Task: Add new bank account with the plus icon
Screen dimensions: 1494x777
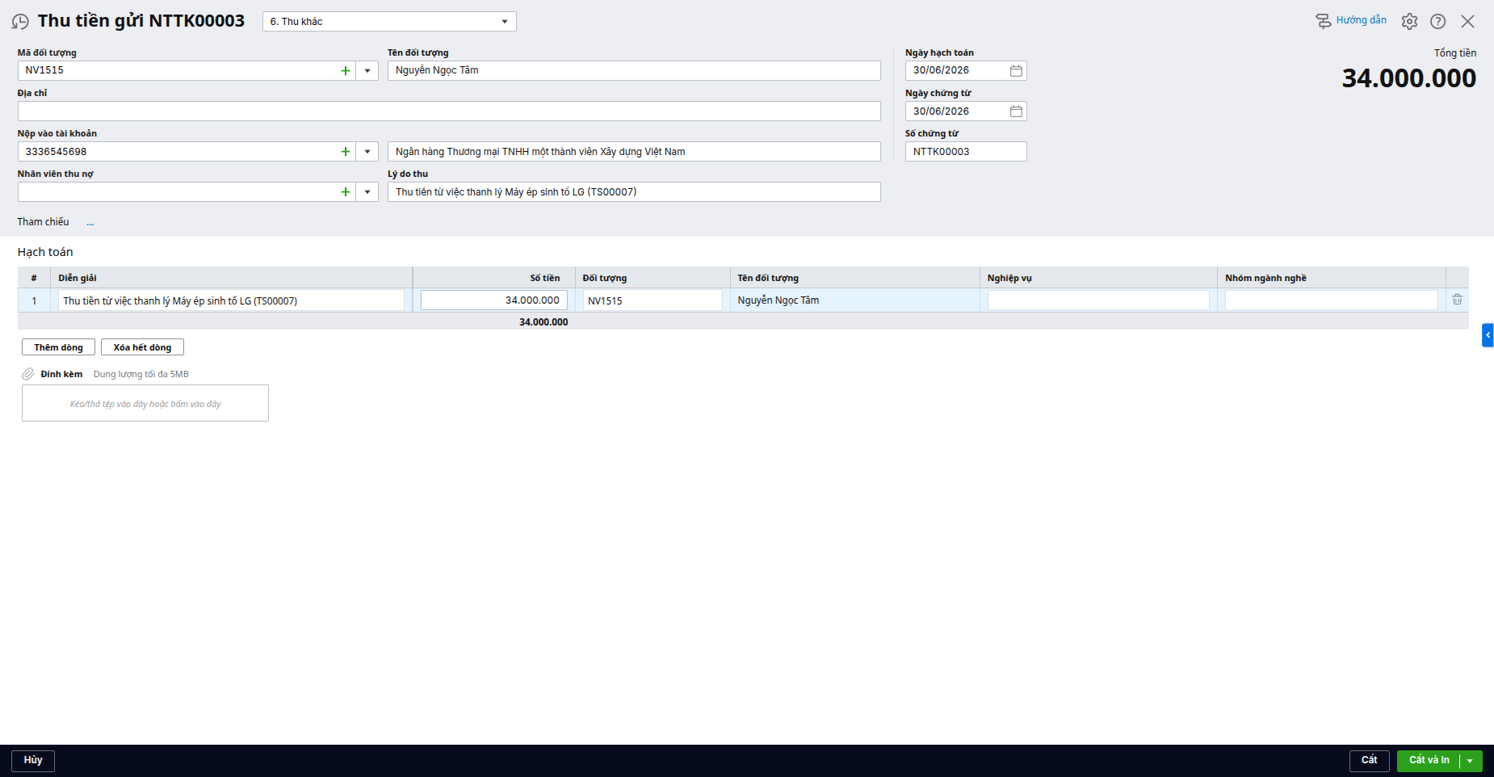Action: pos(346,152)
